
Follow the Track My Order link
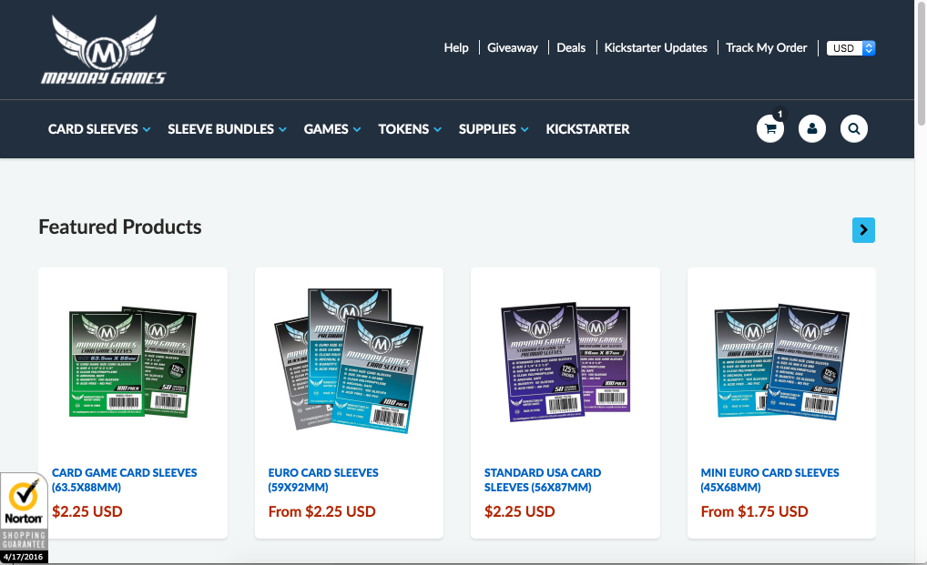point(766,48)
